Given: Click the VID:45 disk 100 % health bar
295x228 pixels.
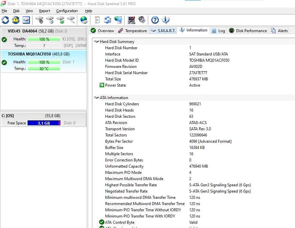Looking at the screenshot, I should (x=44, y=39).
